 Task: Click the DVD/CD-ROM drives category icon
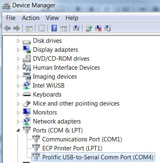[x=27, y=58]
